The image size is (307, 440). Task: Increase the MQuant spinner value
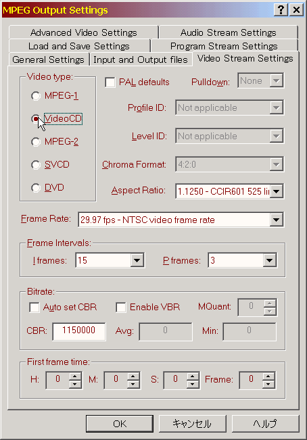(x=269, y=303)
